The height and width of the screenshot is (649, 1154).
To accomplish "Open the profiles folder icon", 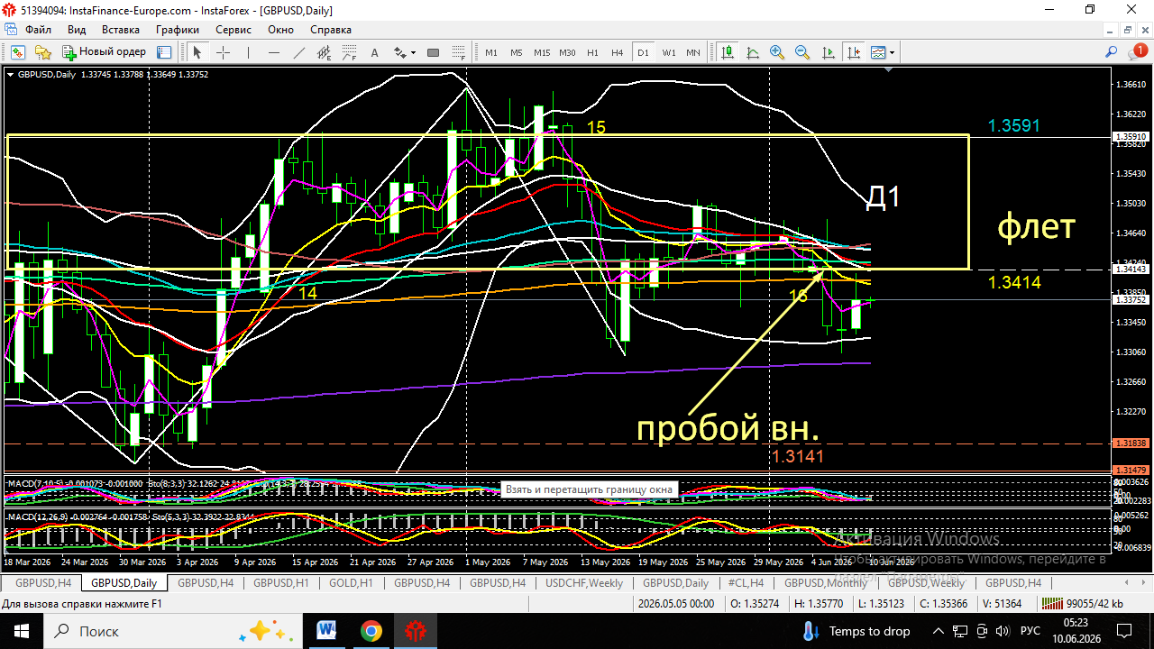I will (42, 52).
